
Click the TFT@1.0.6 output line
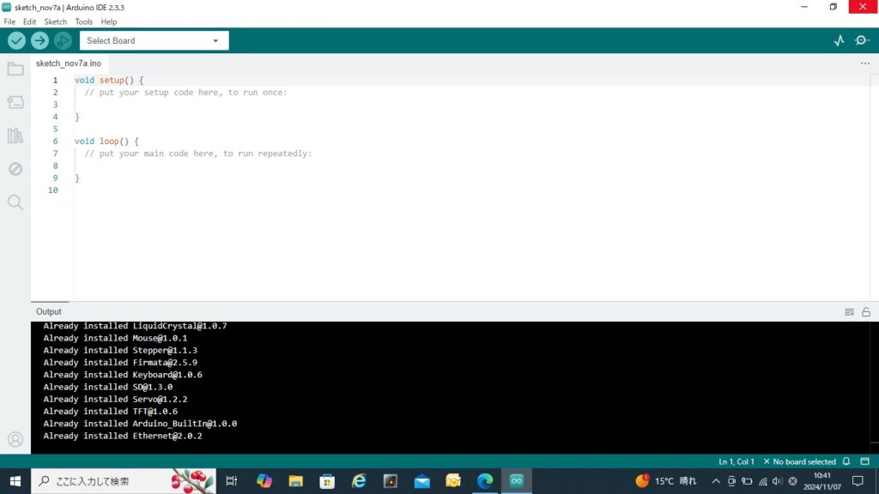click(111, 412)
